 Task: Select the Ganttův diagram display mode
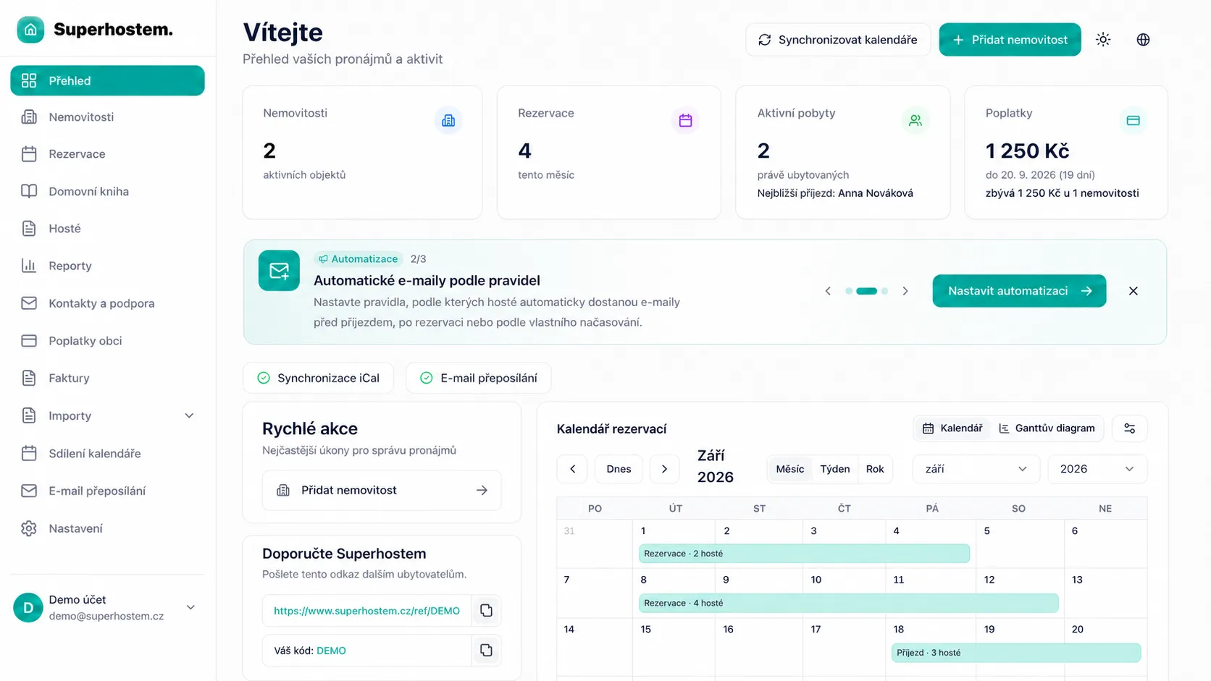(x=1047, y=428)
